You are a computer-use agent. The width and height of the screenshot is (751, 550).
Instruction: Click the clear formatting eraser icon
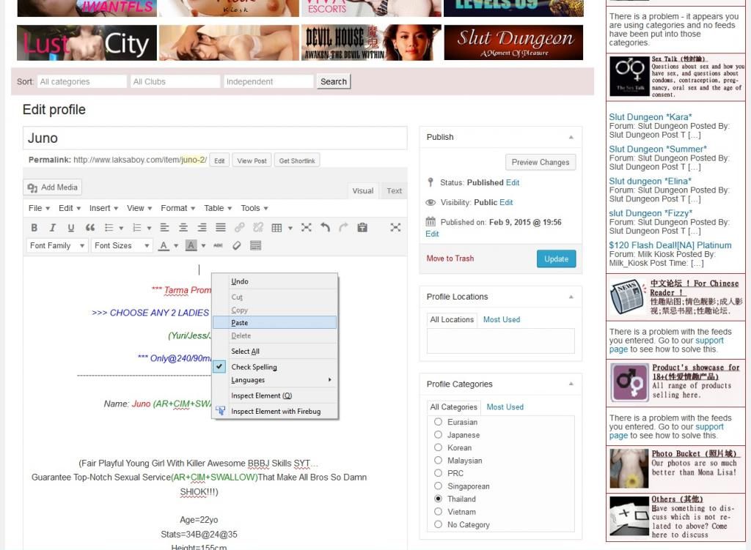coord(237,246)
